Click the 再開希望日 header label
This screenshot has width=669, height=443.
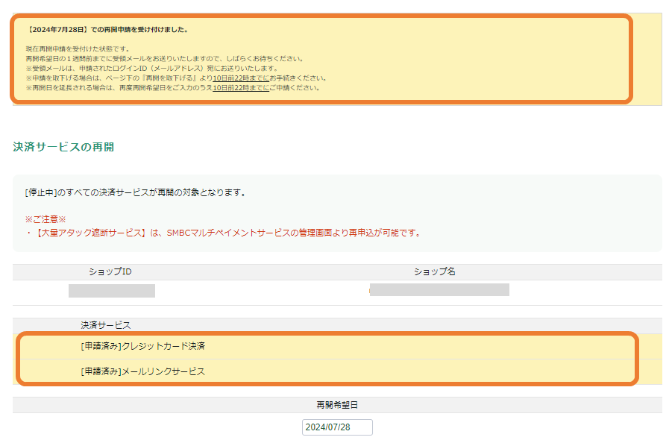tap(337, 405)
